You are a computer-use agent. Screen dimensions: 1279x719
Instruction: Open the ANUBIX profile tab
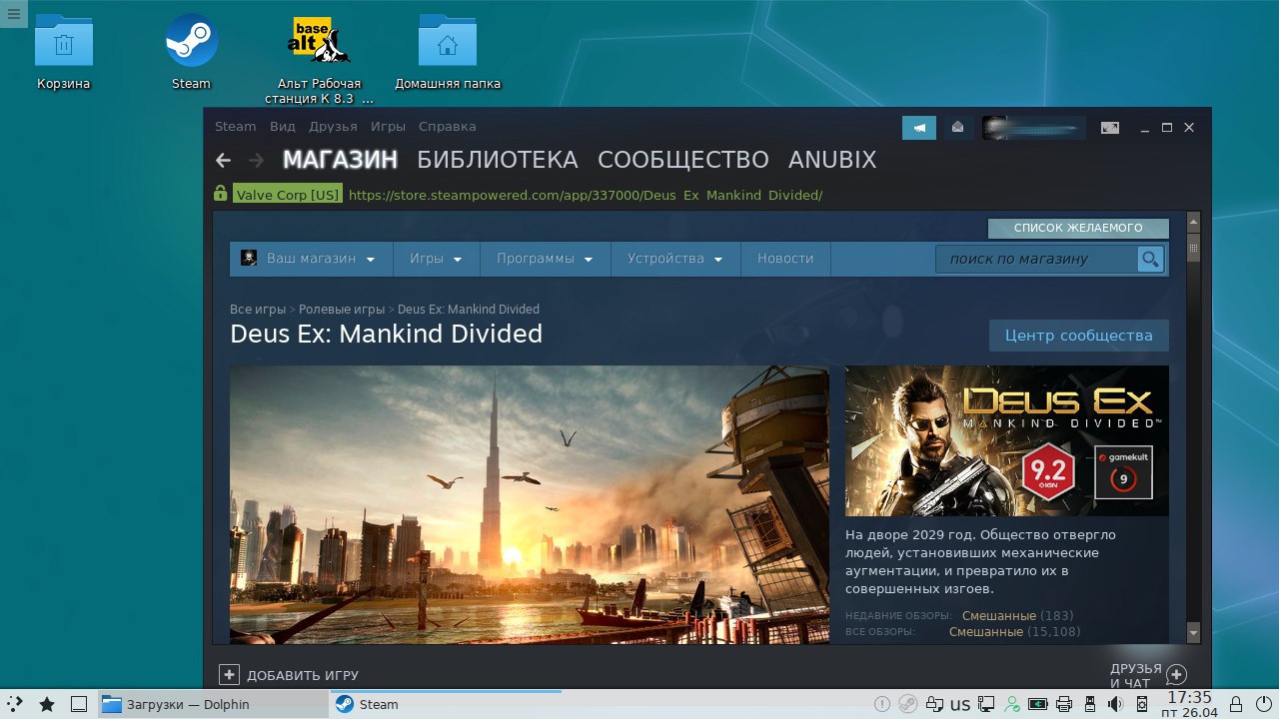pos(832,160)
